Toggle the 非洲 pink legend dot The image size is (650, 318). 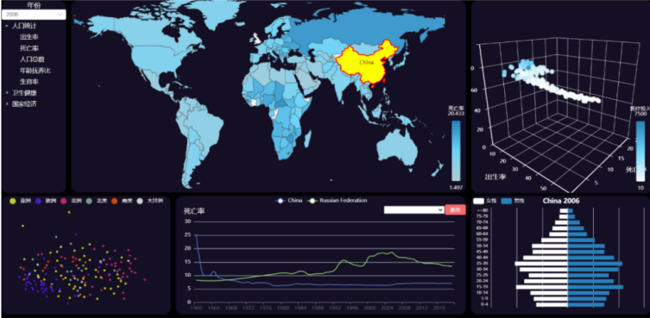[64, 201]
